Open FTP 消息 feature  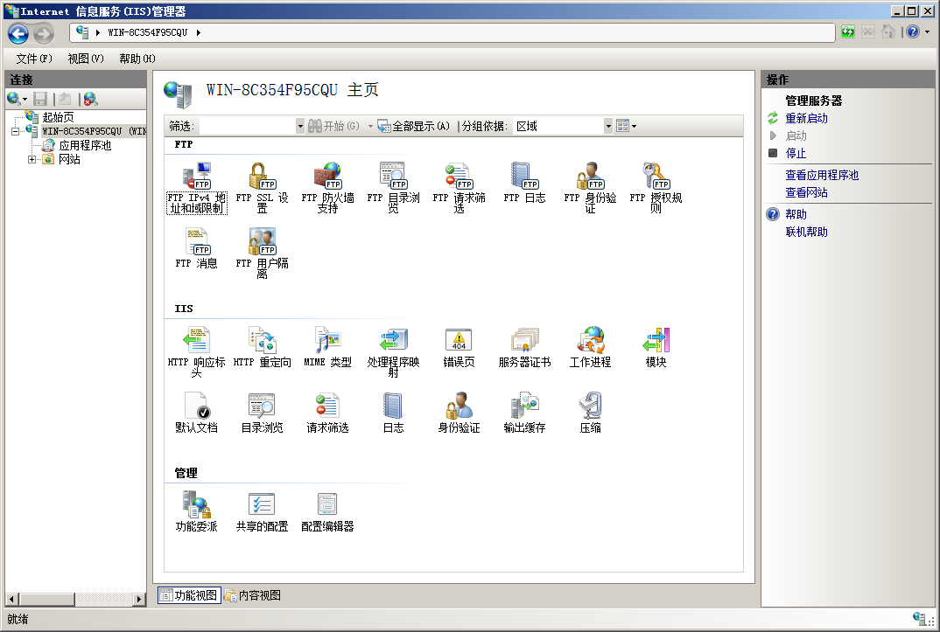pyautogui.click(x=197, y=248)
